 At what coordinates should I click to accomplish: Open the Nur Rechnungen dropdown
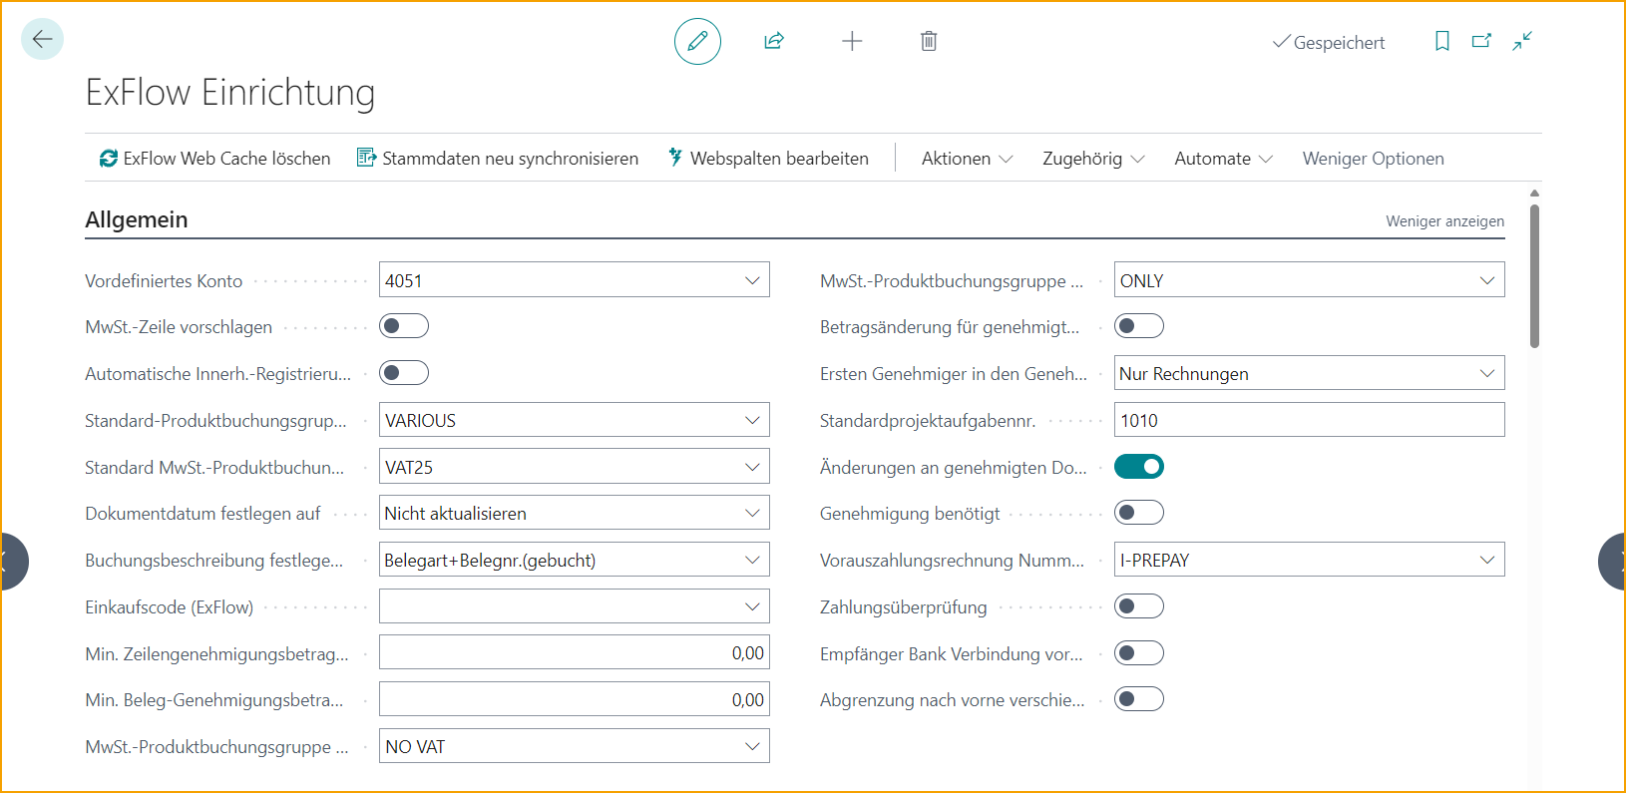1487,373
